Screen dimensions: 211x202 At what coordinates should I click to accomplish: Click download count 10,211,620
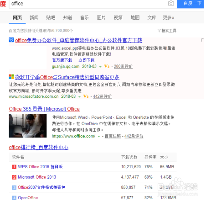131,167
